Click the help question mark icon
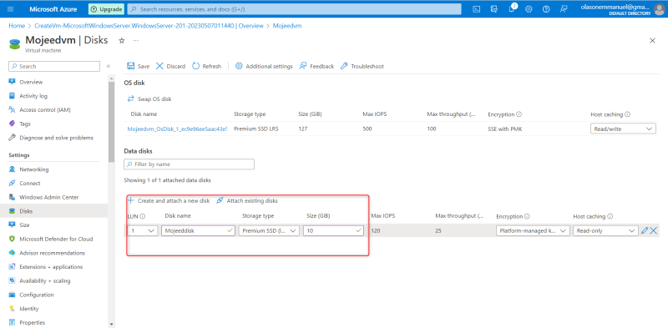Screen dimensions: 668x328 [x=546, y=9]
